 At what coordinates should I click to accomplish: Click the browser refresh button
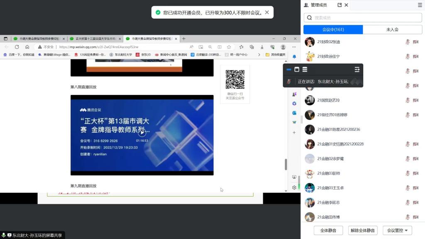click(x=17, y=47)
